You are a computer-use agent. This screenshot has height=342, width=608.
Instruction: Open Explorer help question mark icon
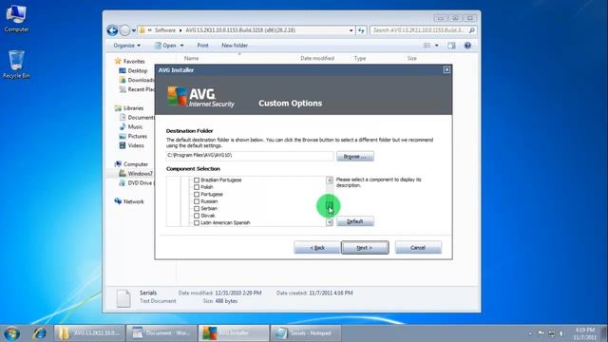tap(467, 46)
